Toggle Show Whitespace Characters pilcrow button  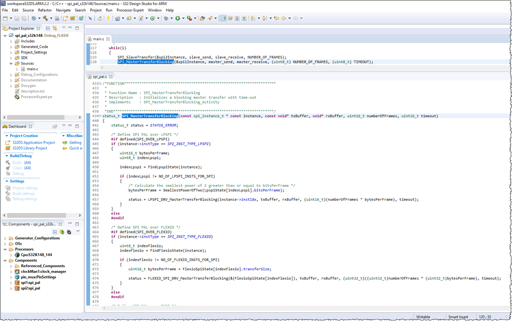click(x=244, y=18)
